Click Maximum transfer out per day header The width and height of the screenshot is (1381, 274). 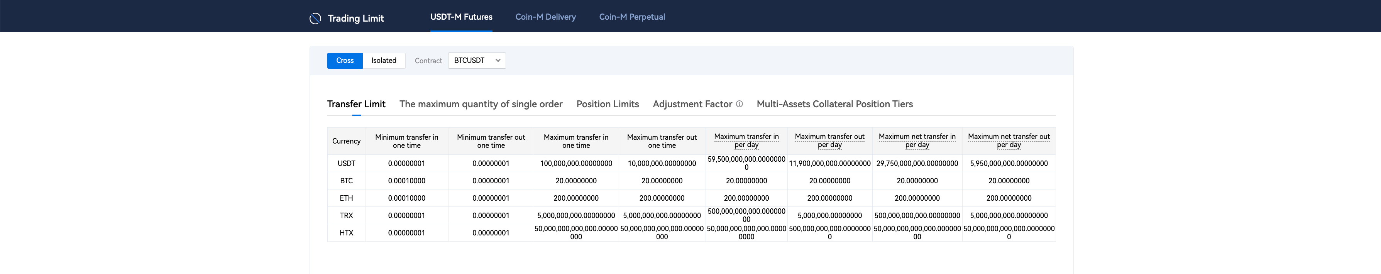829,140
